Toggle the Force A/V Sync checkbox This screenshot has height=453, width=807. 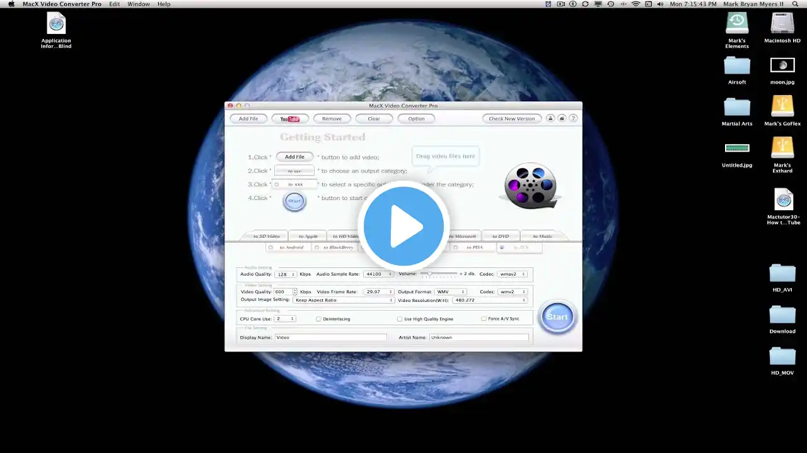pos(484,319)
